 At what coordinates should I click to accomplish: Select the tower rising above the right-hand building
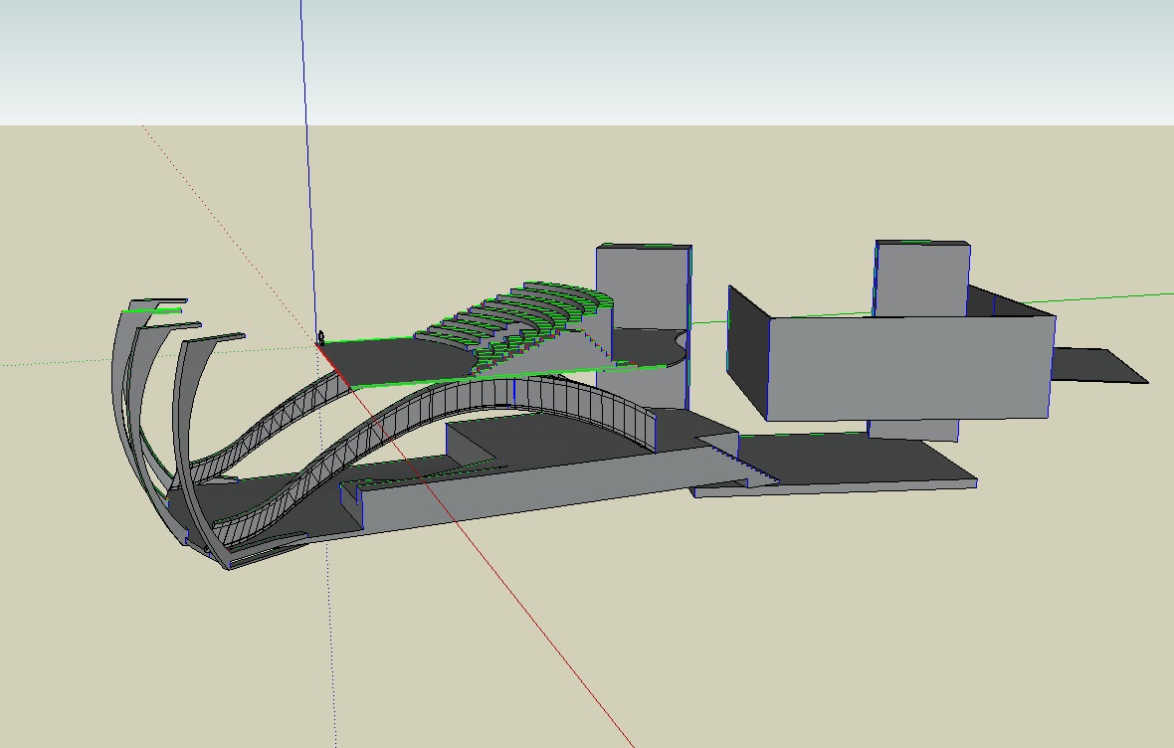pos(921,279)
